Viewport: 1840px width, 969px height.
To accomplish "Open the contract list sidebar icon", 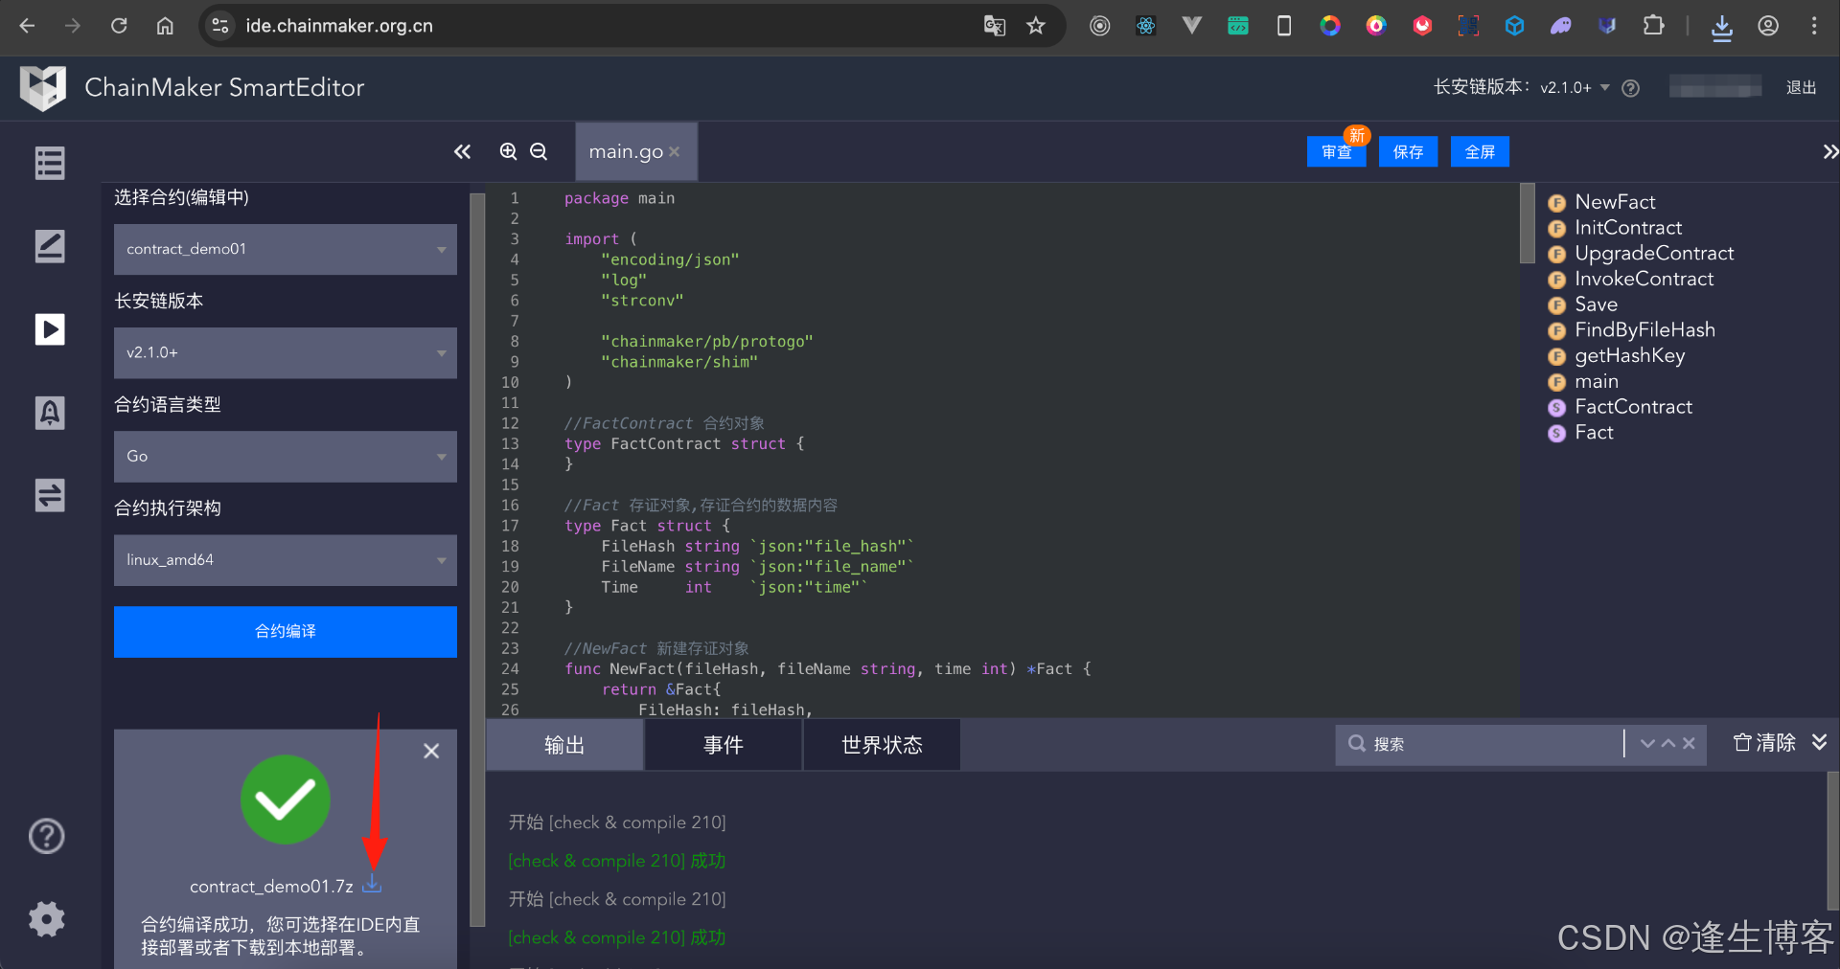I will point(50,163).
